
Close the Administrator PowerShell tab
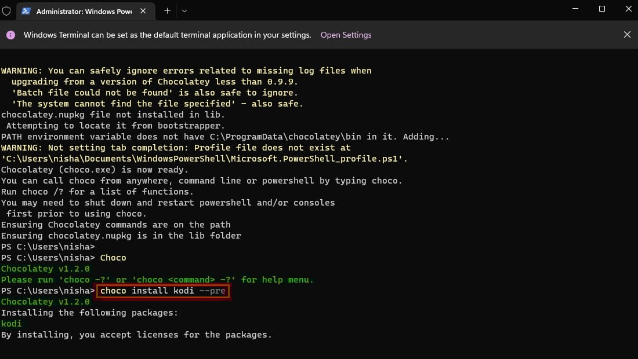point(145,11)
